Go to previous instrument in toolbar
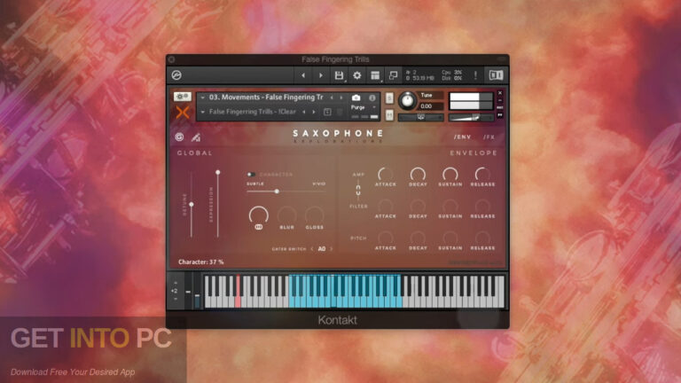The image size is (681, 383). [x=303, y=75]
